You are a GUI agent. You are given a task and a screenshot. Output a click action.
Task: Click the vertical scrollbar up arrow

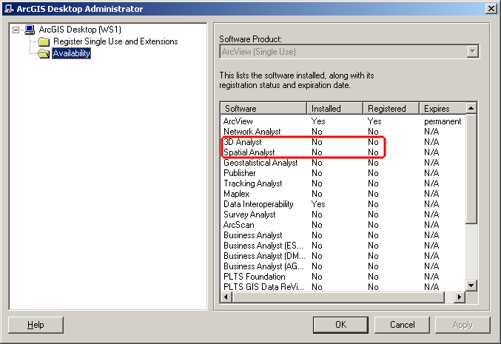pyautogui.click(x=471, y=108)
